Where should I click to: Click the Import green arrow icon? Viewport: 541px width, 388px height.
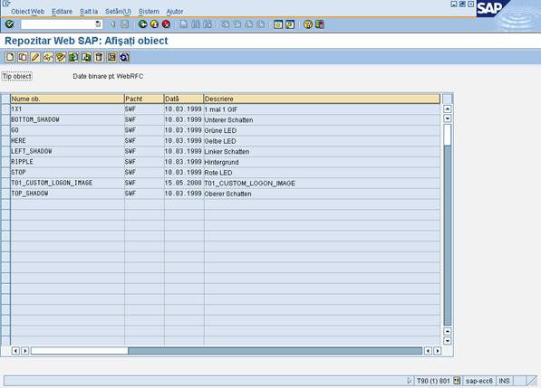tap(73, 57)
